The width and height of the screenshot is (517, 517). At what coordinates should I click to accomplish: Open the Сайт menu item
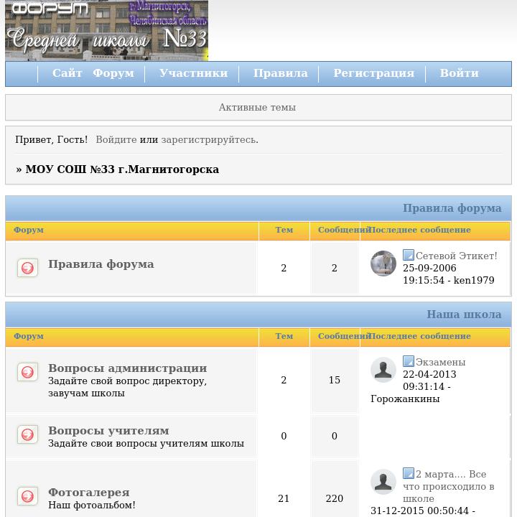(67, 73)
